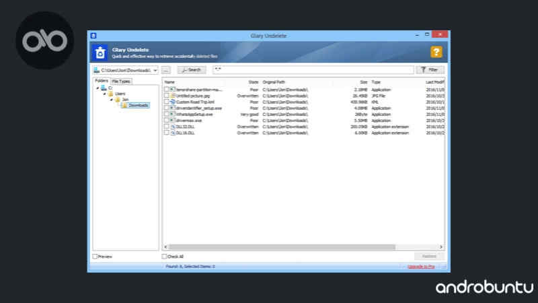Click the Jon folder icon in the tree

coord(117,99)
